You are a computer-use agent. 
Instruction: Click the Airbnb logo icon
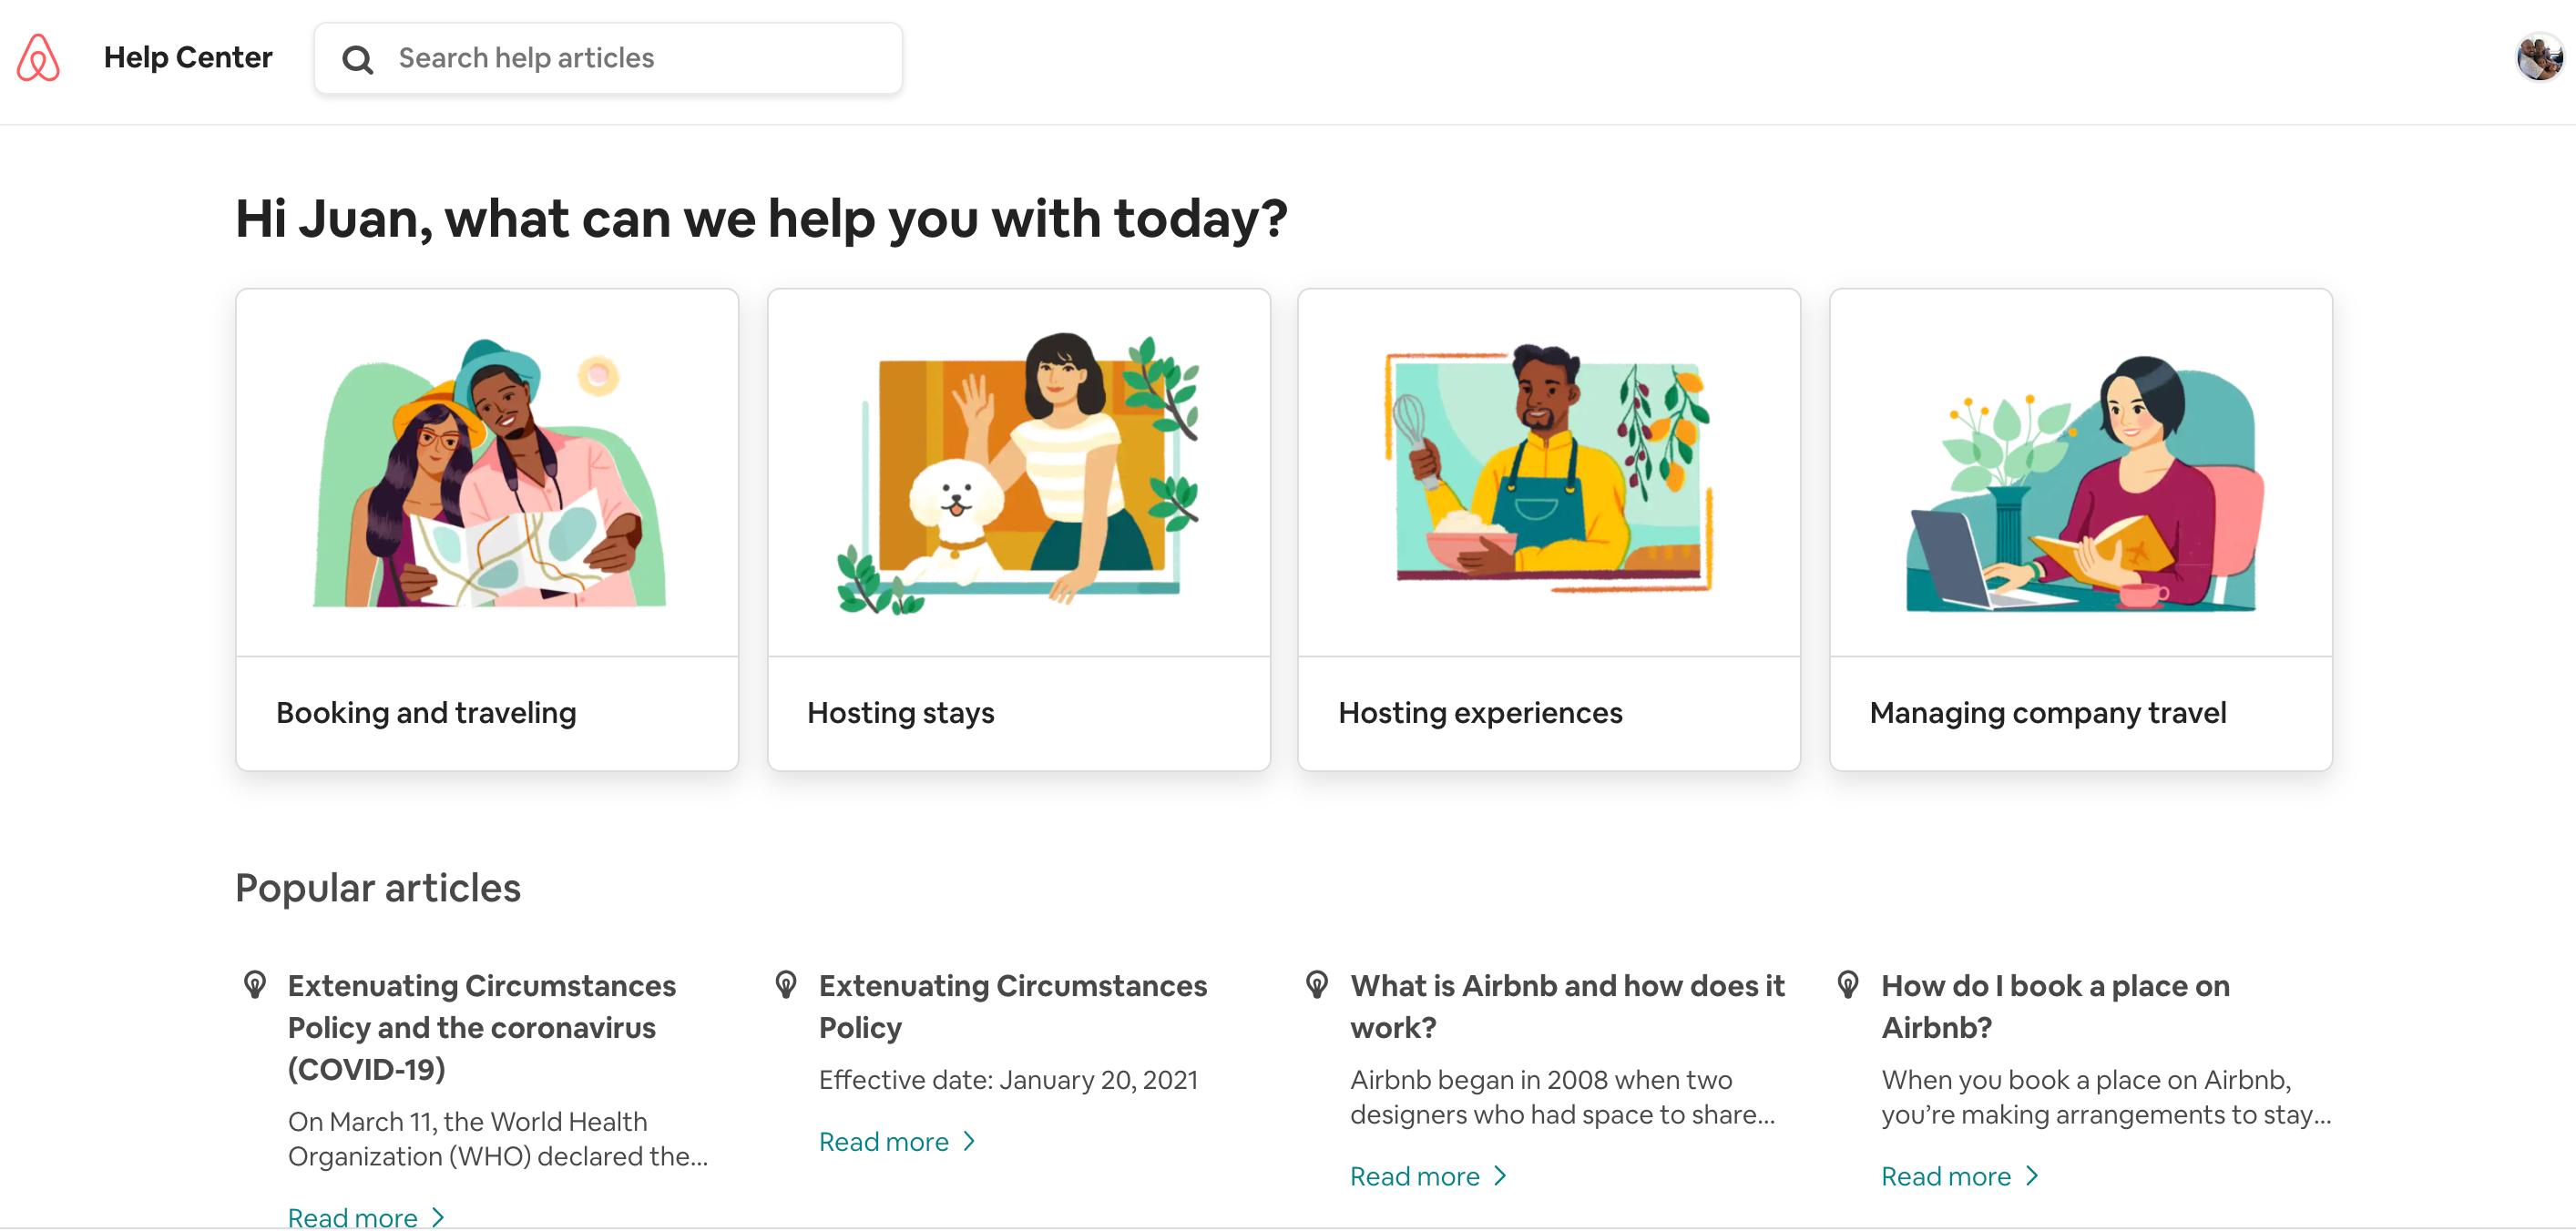[x=38, y=58]
